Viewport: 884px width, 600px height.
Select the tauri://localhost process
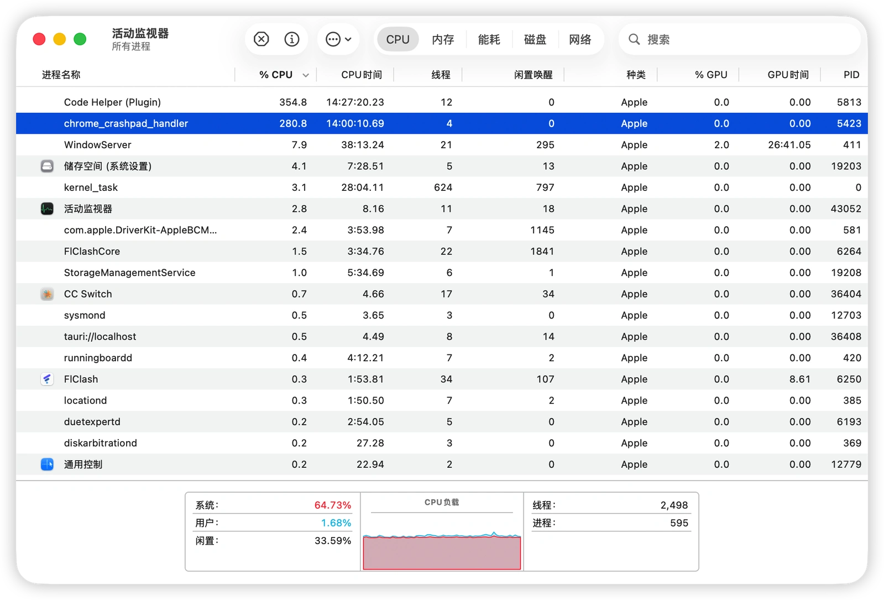[442, 336]
